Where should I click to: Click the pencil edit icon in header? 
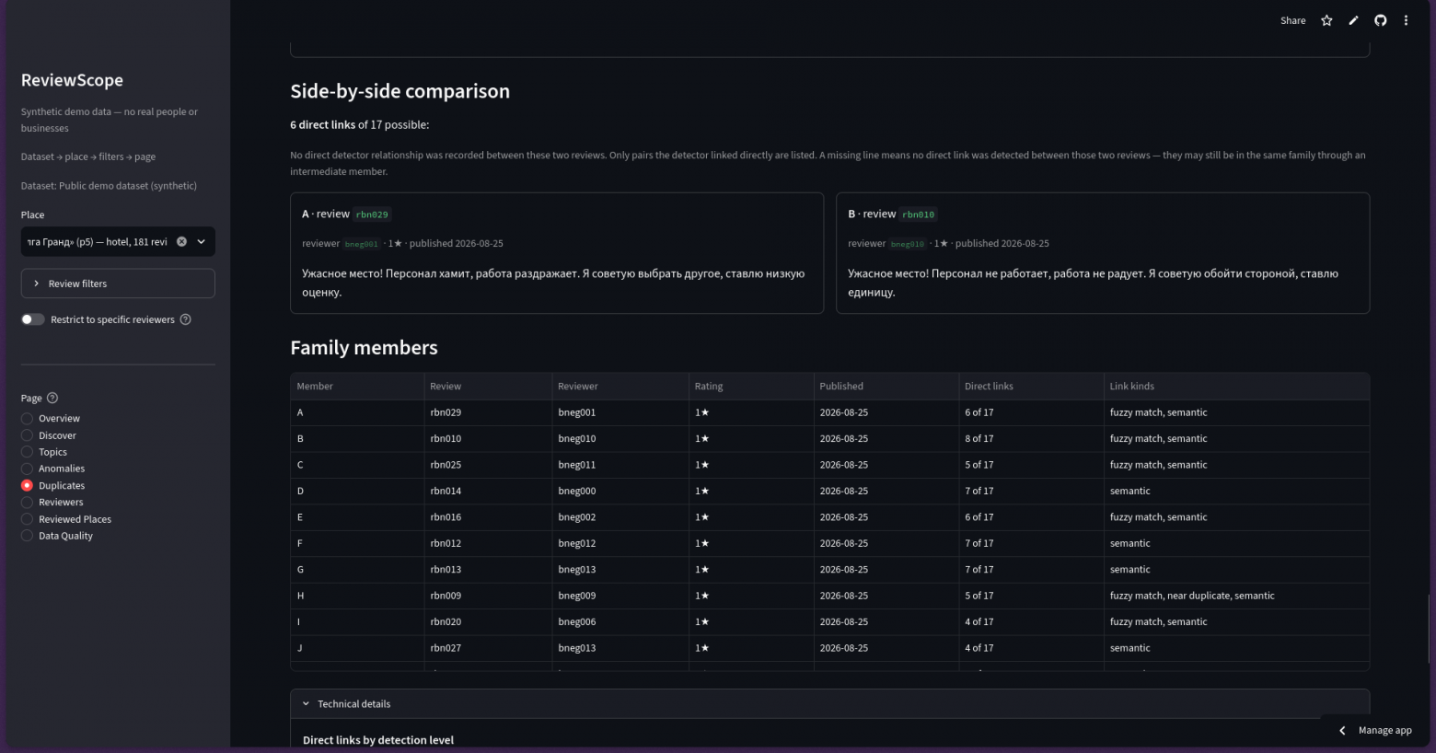[x=1353, y=20]
